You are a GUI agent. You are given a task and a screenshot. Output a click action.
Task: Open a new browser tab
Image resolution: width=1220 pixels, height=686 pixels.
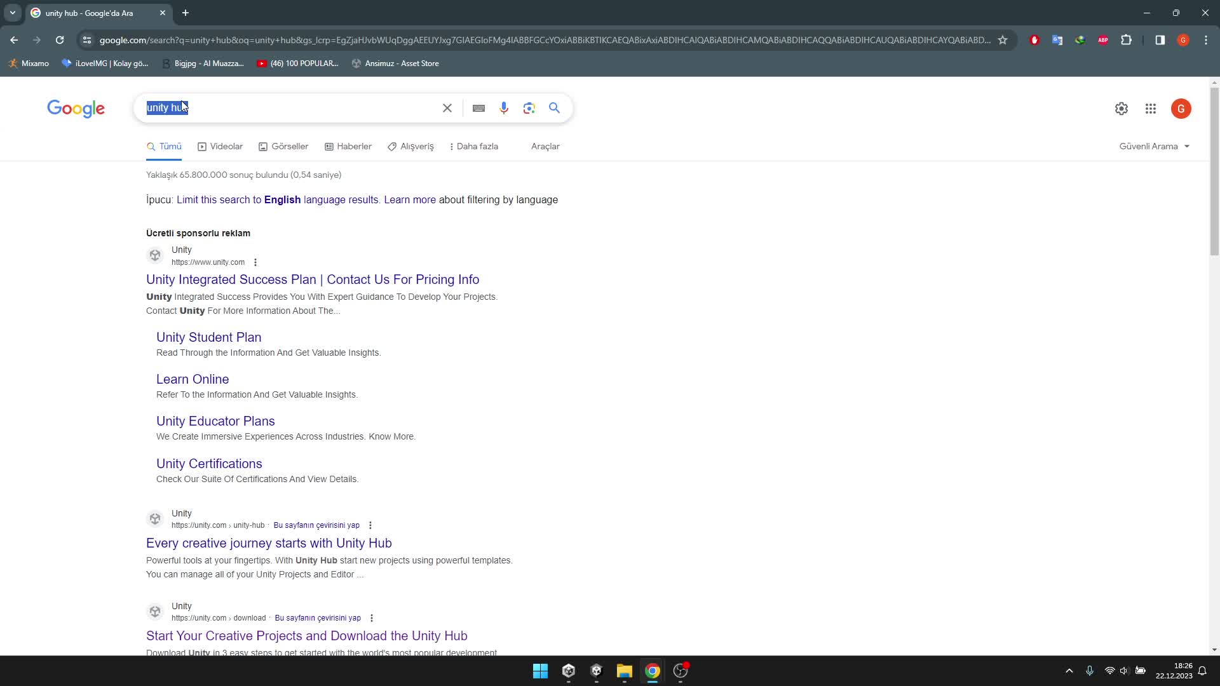(186, 13)
